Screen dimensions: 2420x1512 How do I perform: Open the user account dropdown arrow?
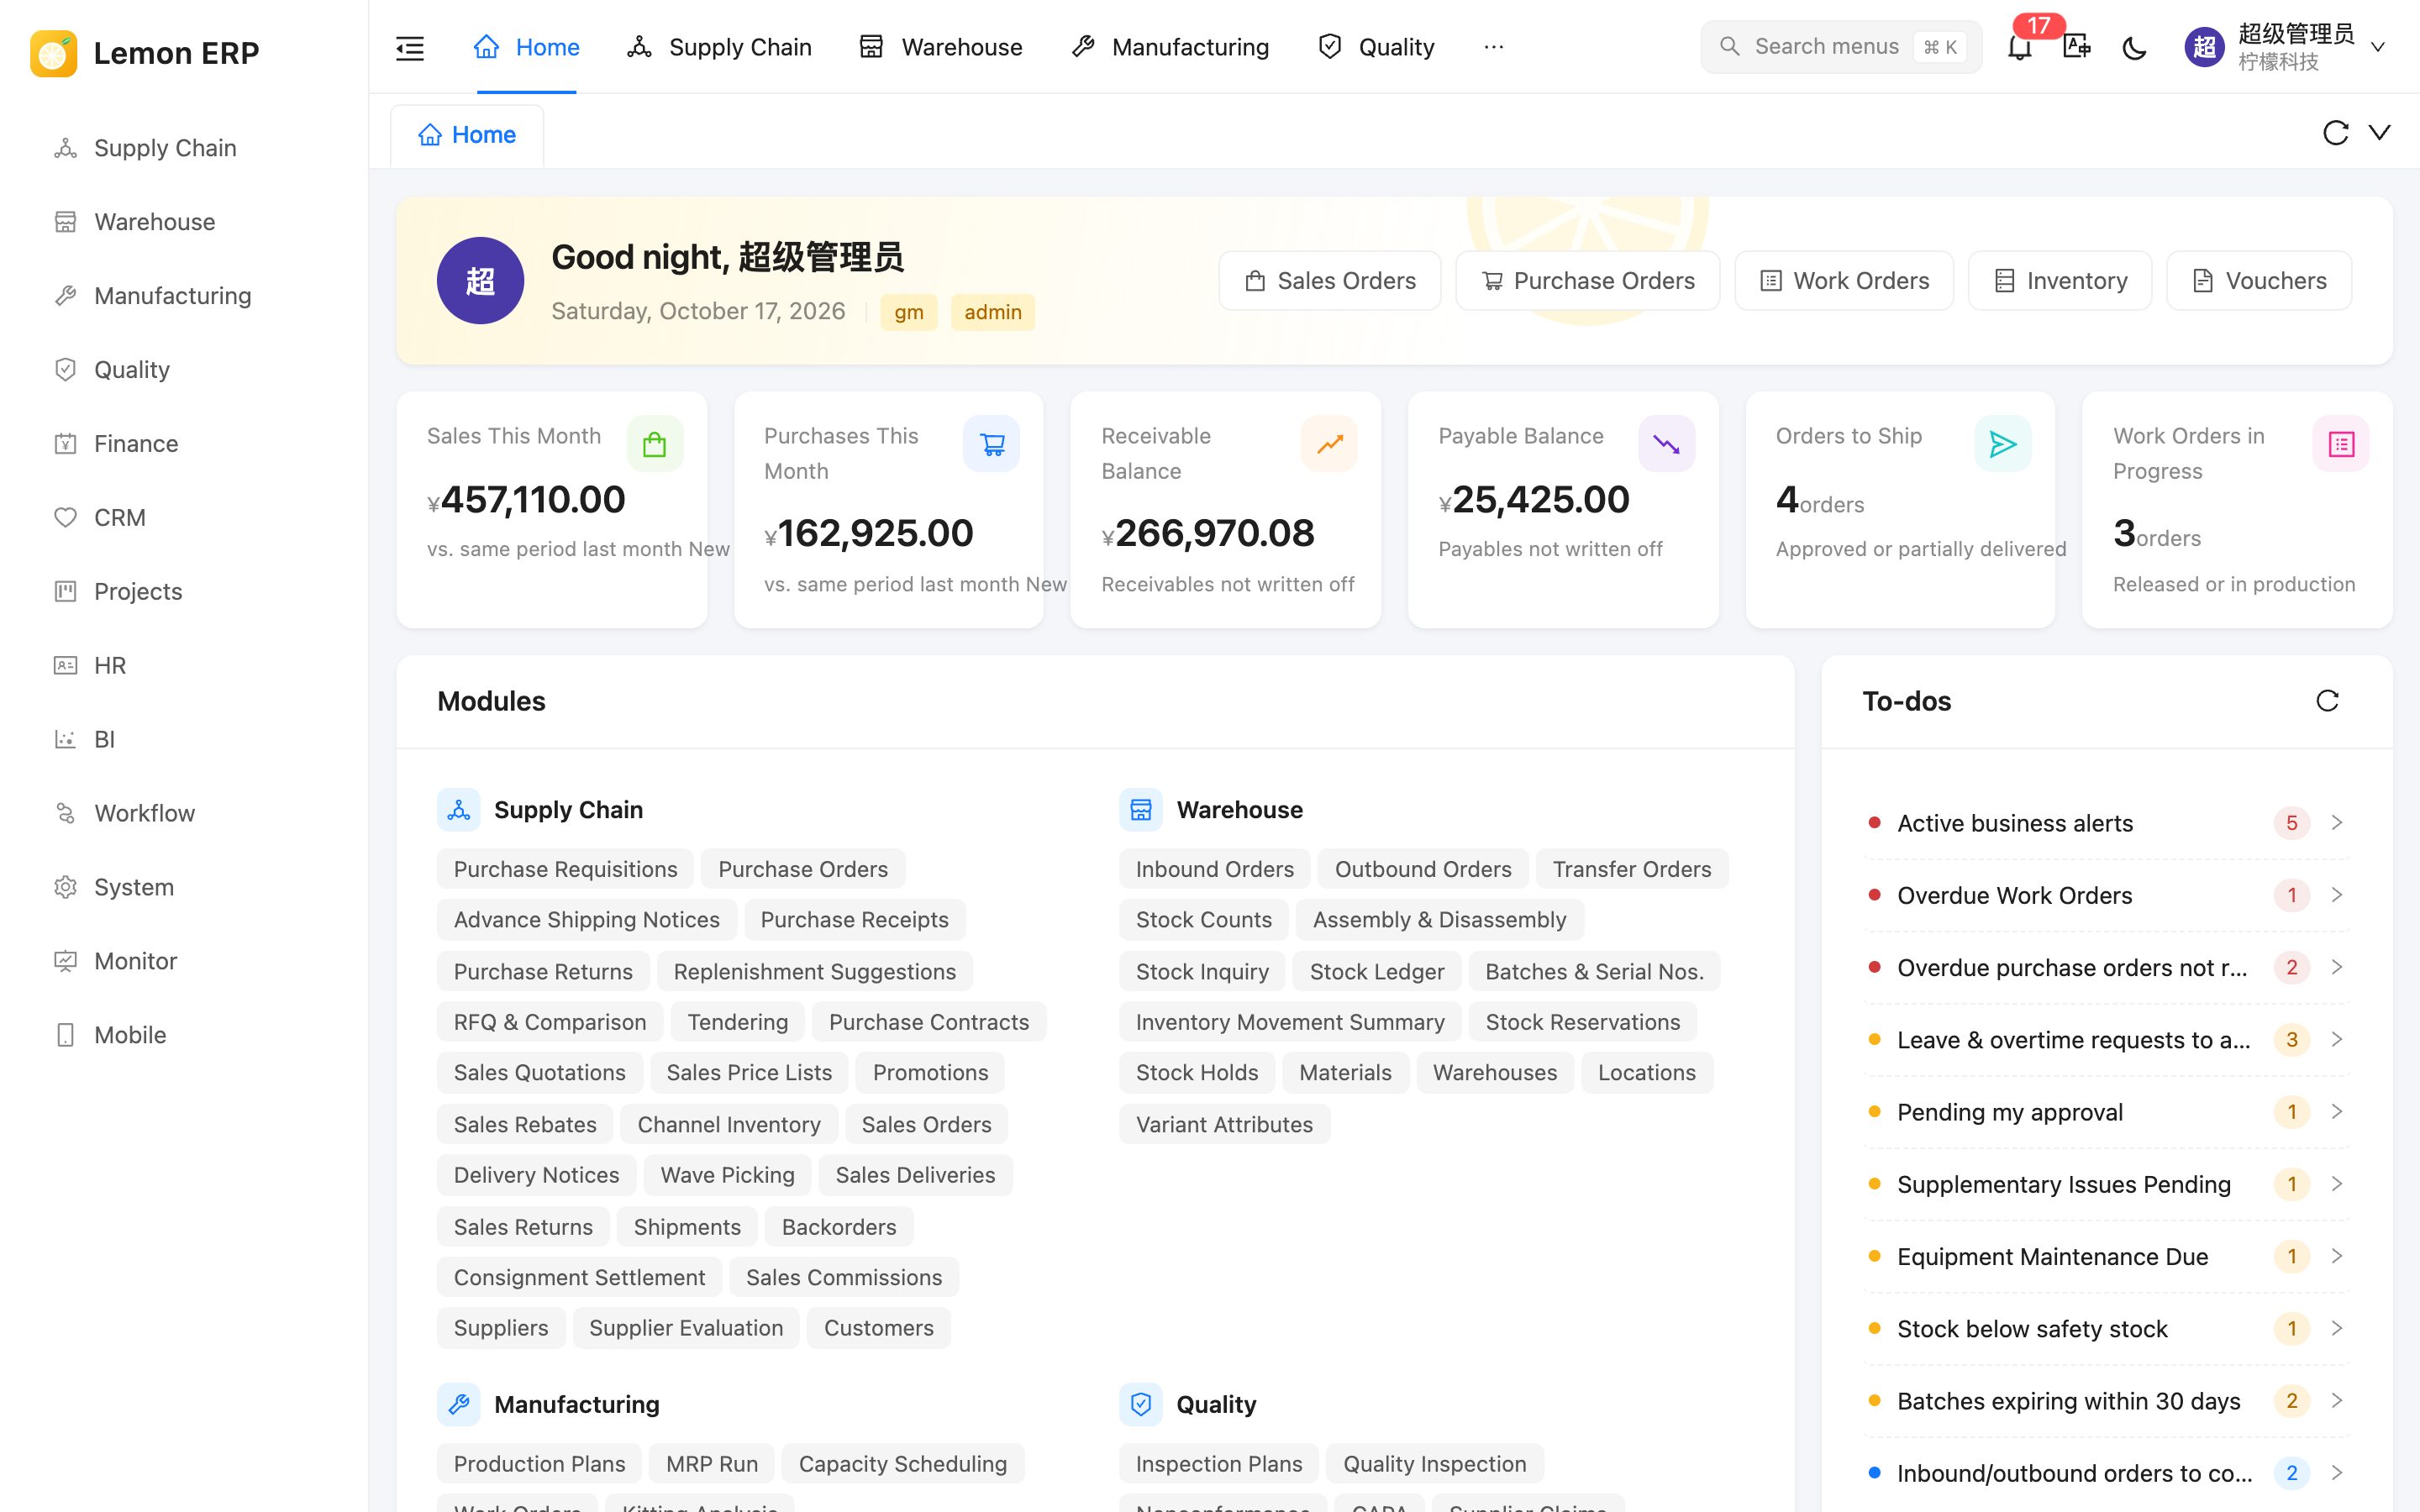(2379, 47)
